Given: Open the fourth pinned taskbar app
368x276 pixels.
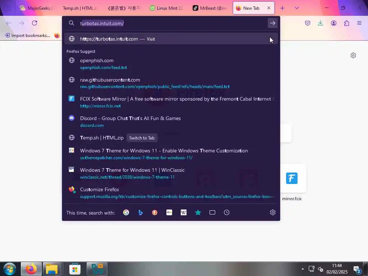Looking at the screenshot, I should [x=97, y=269].
